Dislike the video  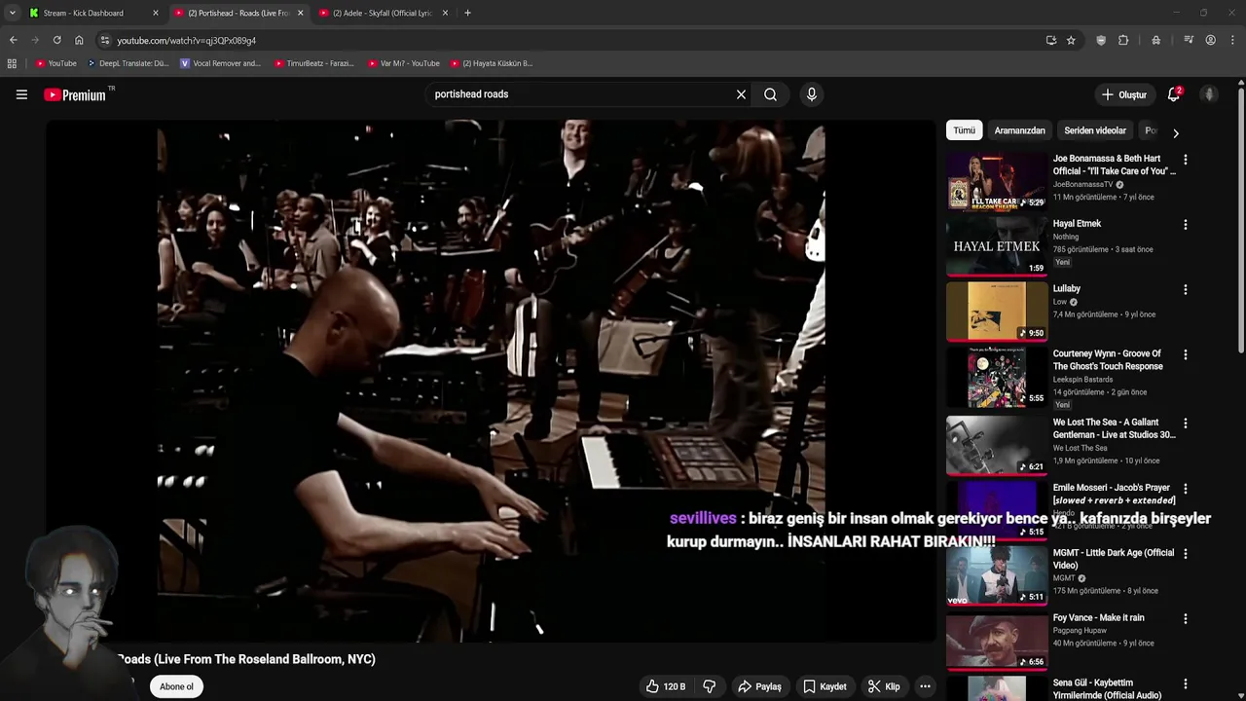coord(709,686)
